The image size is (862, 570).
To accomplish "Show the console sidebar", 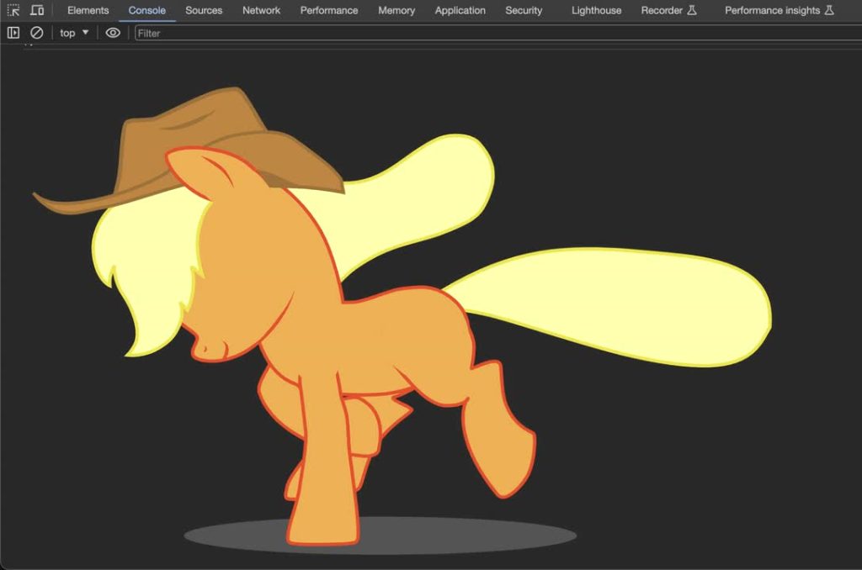I will (x=13, y=33).
